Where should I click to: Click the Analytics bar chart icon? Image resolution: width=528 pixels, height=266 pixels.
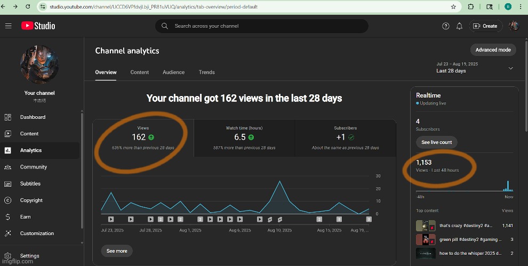coord(8,150)
